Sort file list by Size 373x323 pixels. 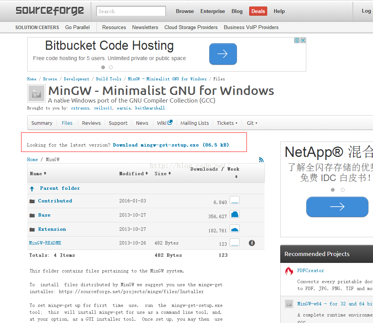[x=163, y=174]
